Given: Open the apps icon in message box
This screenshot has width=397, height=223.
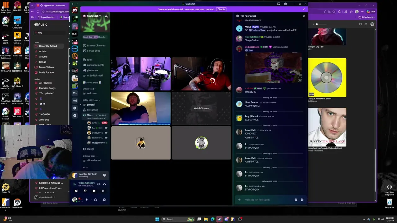Looking at the screenshot, I should click(302, 200).
